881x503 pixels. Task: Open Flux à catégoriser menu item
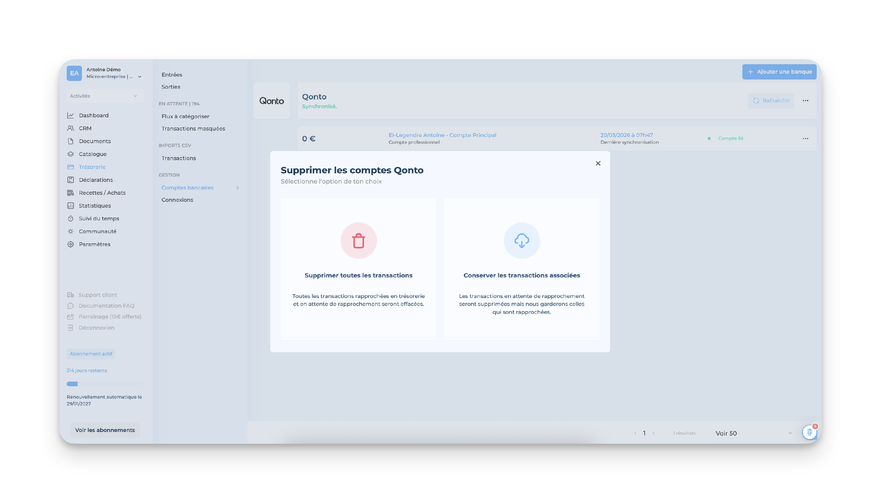(185, 116)
